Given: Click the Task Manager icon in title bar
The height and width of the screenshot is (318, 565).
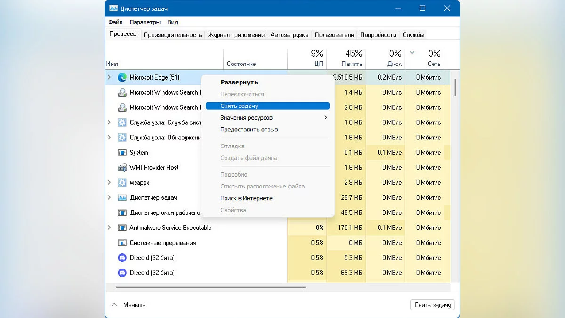Looking at the screenshot, I should [114, 8].
